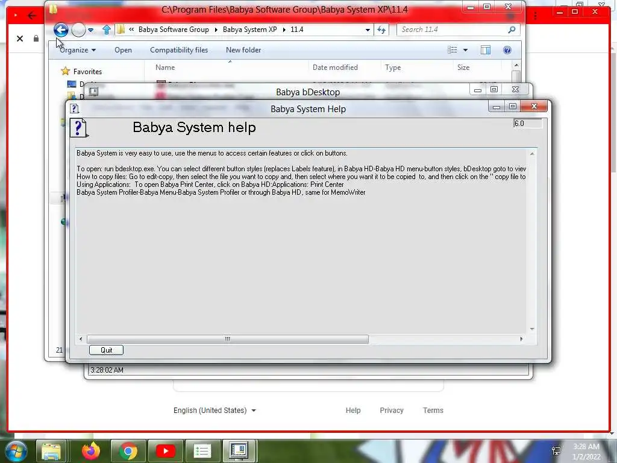
Task: Click the Babya bDesktop taskbar icon
Action: (x=239, y=451)
